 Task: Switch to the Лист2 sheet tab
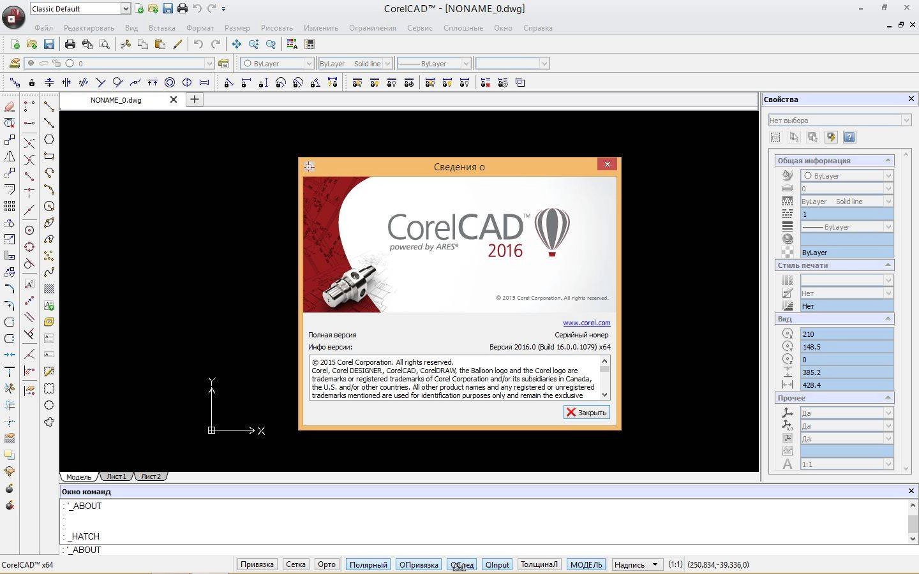point(151,476)
